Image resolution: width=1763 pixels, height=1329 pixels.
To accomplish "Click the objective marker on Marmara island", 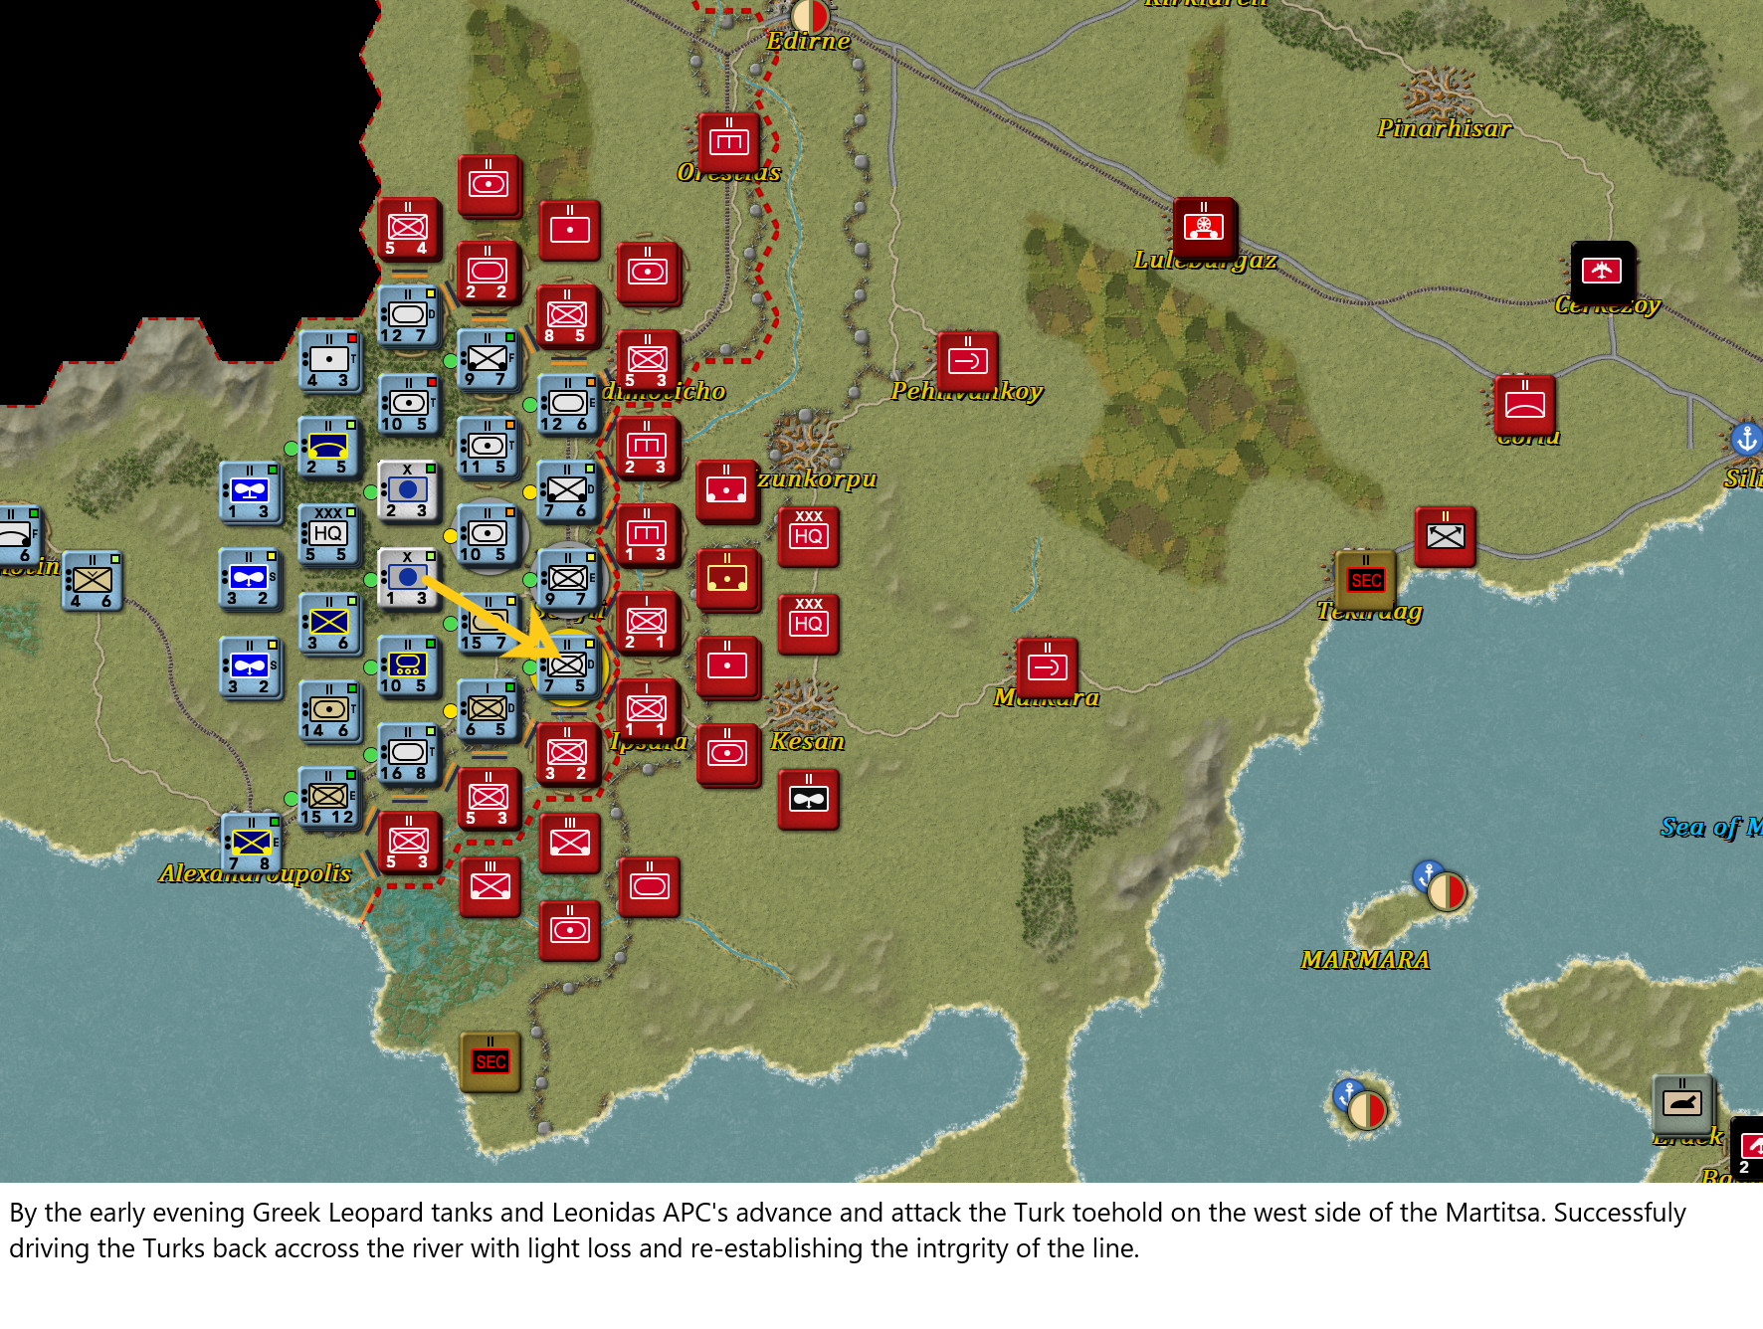I will point(1447,891).
